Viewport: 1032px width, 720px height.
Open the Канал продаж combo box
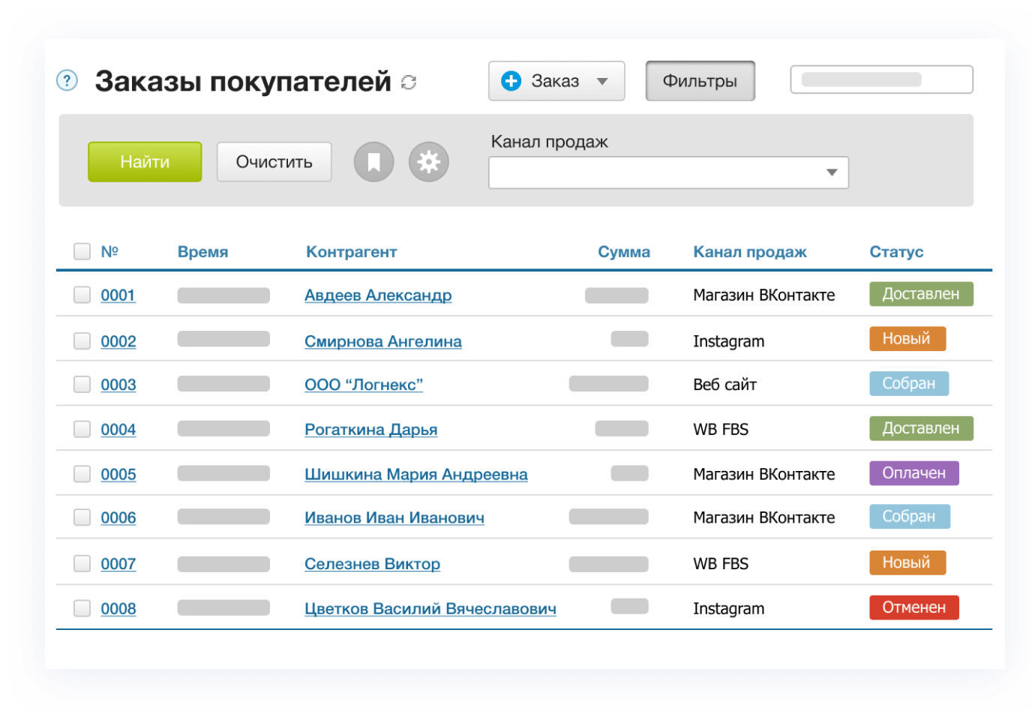coord(668,172)
